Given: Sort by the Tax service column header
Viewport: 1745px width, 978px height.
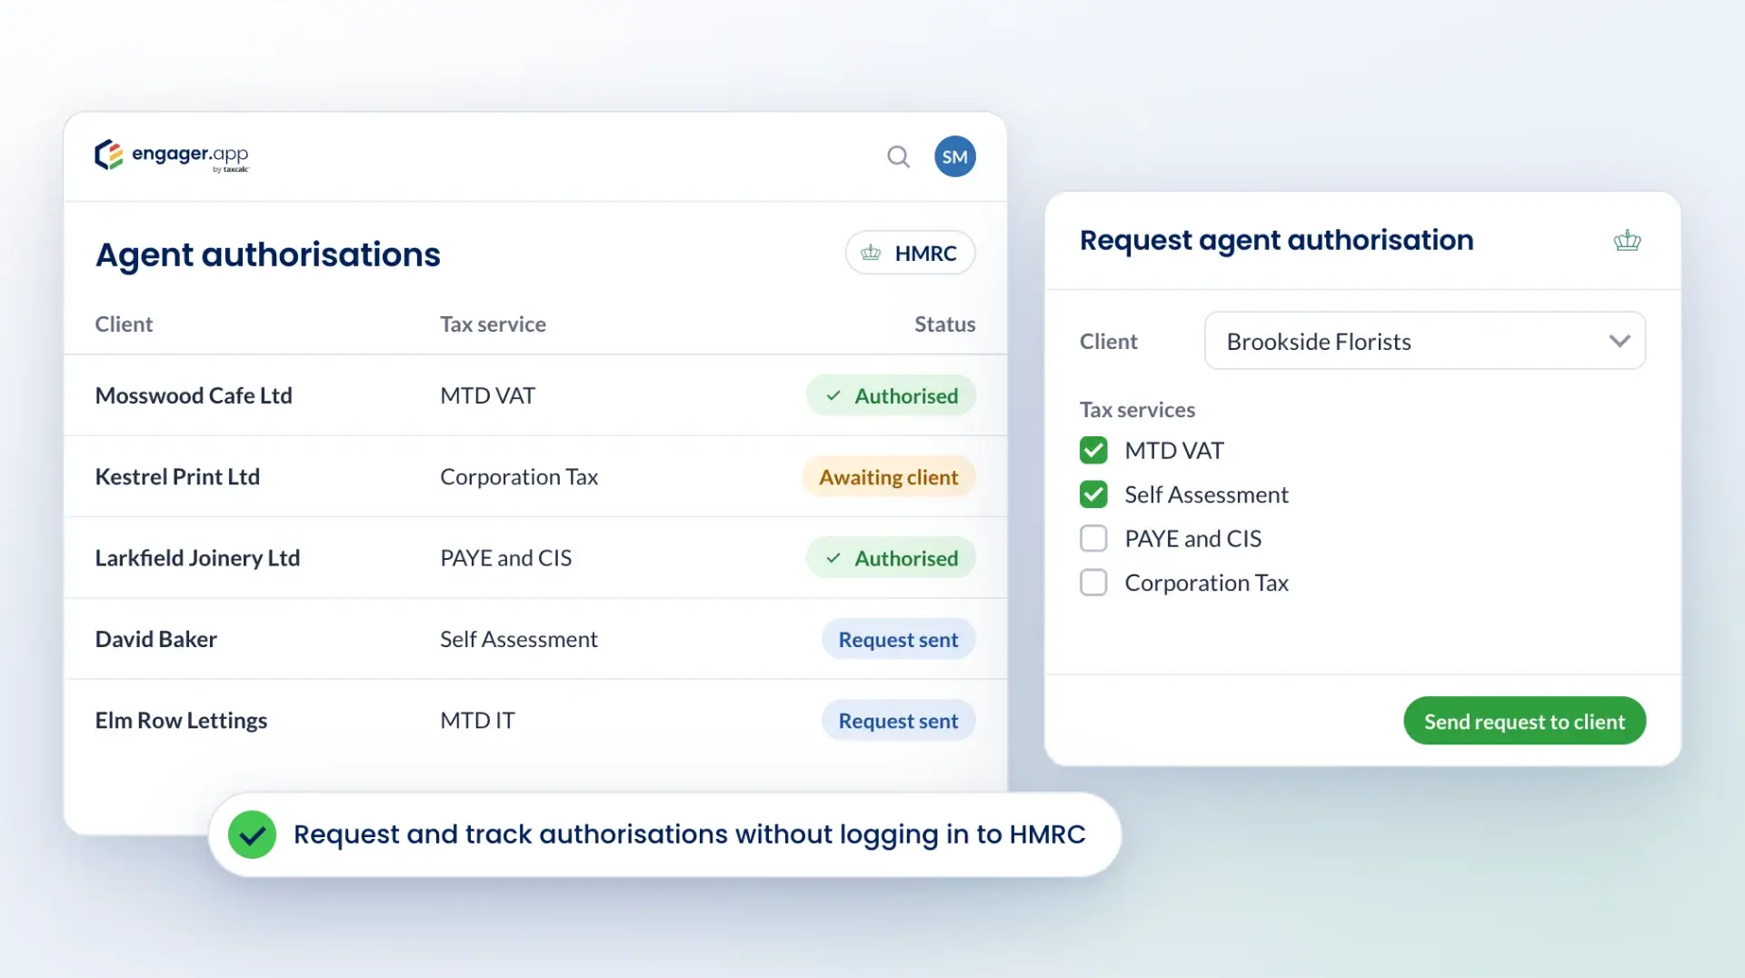Looking at the screenshot, I should pos(493,324).
